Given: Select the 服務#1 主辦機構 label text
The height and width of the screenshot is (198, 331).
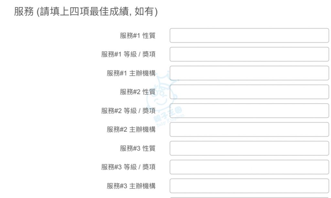Looking at the screenshot, I should tap(131, 73).
